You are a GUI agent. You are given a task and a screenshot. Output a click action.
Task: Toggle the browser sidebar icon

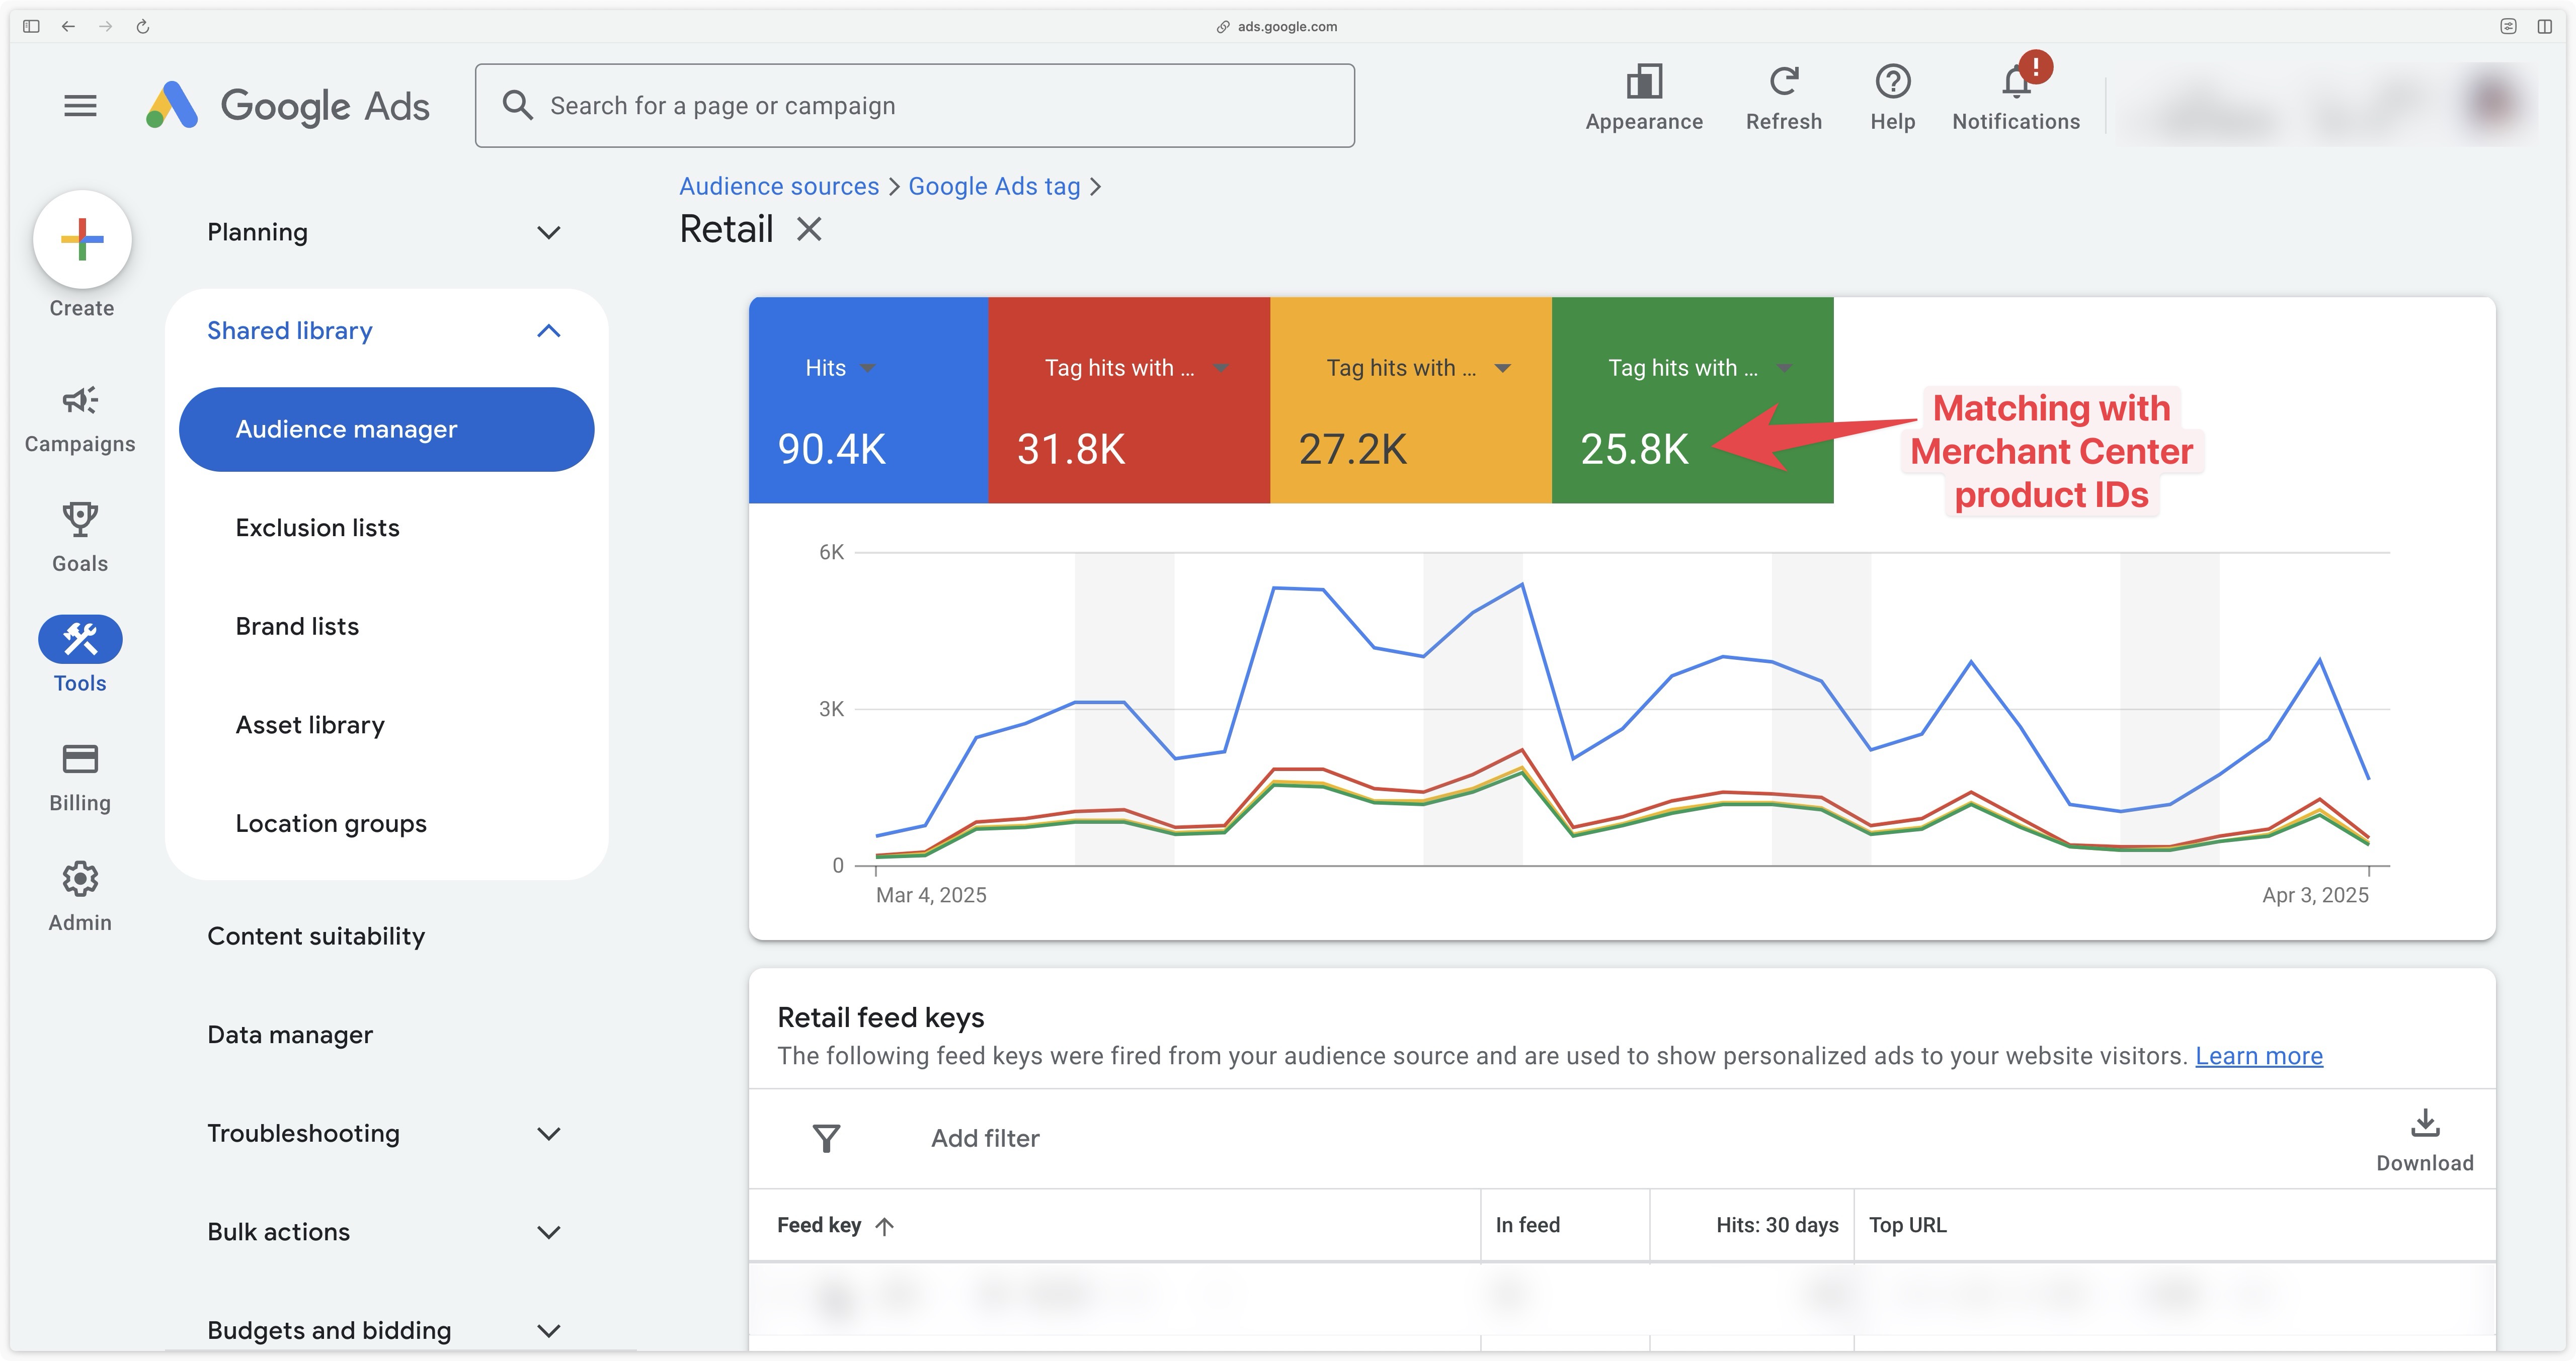[x=31, y=26]
